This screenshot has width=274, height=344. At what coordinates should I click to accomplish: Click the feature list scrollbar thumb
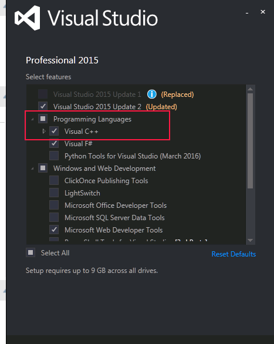(x=250, y=141)
